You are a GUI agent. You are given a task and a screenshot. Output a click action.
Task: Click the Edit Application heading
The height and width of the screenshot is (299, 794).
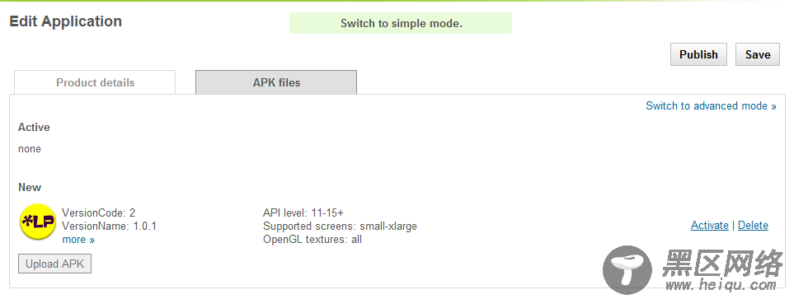[66, 21]
